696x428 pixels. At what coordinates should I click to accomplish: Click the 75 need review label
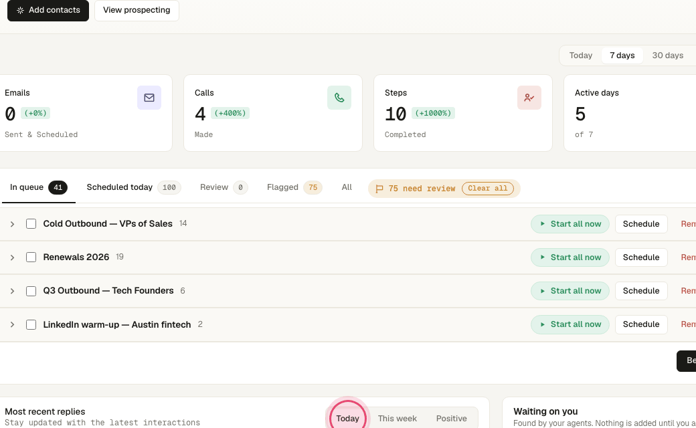(x=422, y=189)
